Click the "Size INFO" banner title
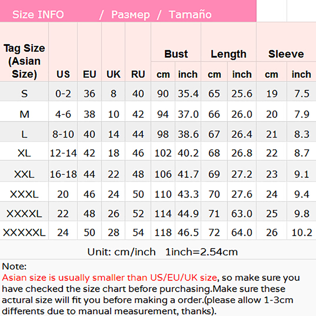Viewport: 316px width, 316px height. click(38, 15)
